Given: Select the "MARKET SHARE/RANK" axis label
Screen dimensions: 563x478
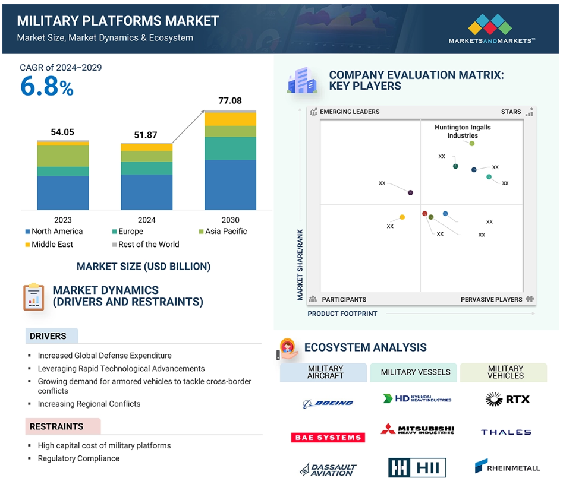Looking at the screenshot, I should coord(300,265).
